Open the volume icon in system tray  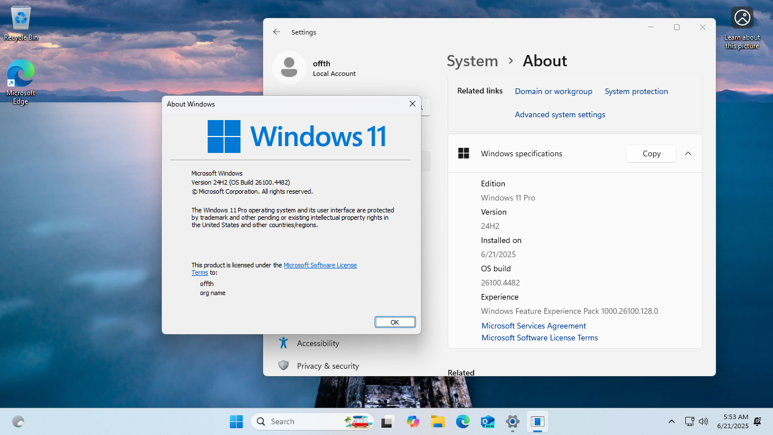(703, 421)
